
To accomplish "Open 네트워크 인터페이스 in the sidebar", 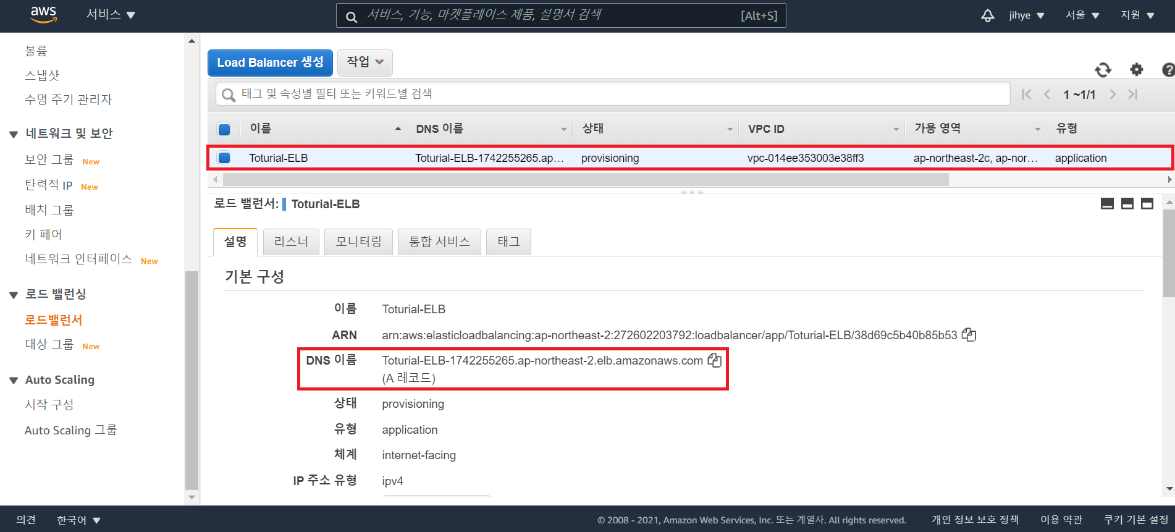I will tap(78, 259).
